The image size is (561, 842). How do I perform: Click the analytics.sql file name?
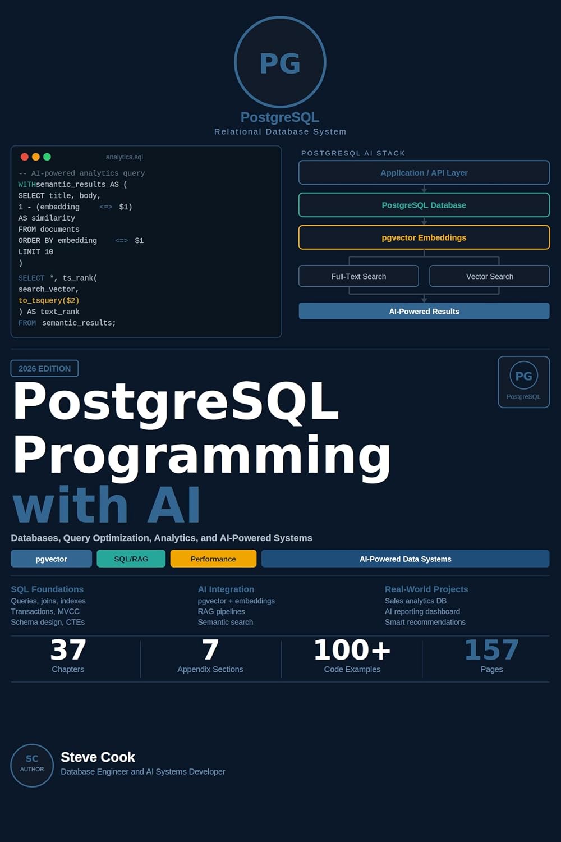tap(125, 157)
